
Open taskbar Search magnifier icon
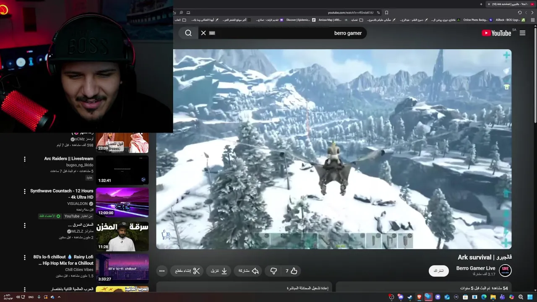point(521,297)
